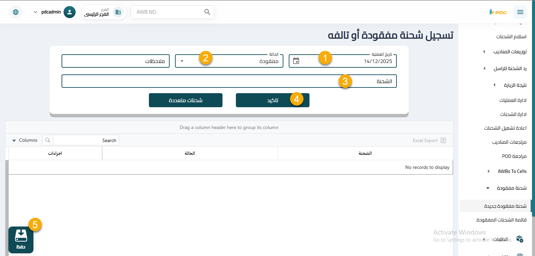Select شحنة مفقودة جديدة submenu item
Image resolution: width=535 pixels, height=256 pixels.
point(495,206)
